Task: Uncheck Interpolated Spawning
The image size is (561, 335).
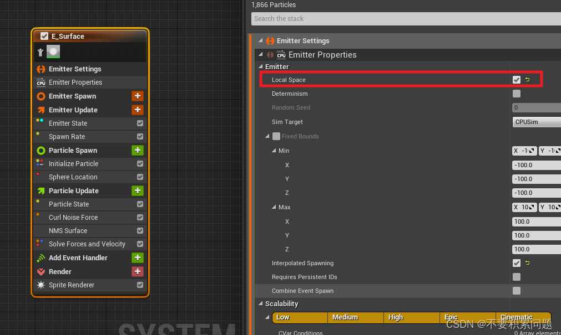Action: pyautogui.click(x=516, y=263)
